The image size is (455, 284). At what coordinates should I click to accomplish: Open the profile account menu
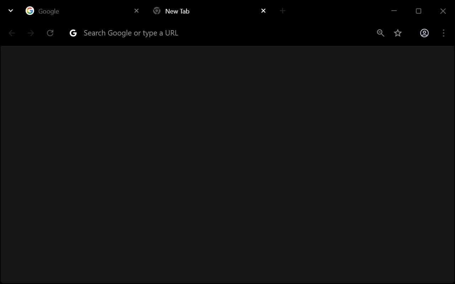click(424, 33)
